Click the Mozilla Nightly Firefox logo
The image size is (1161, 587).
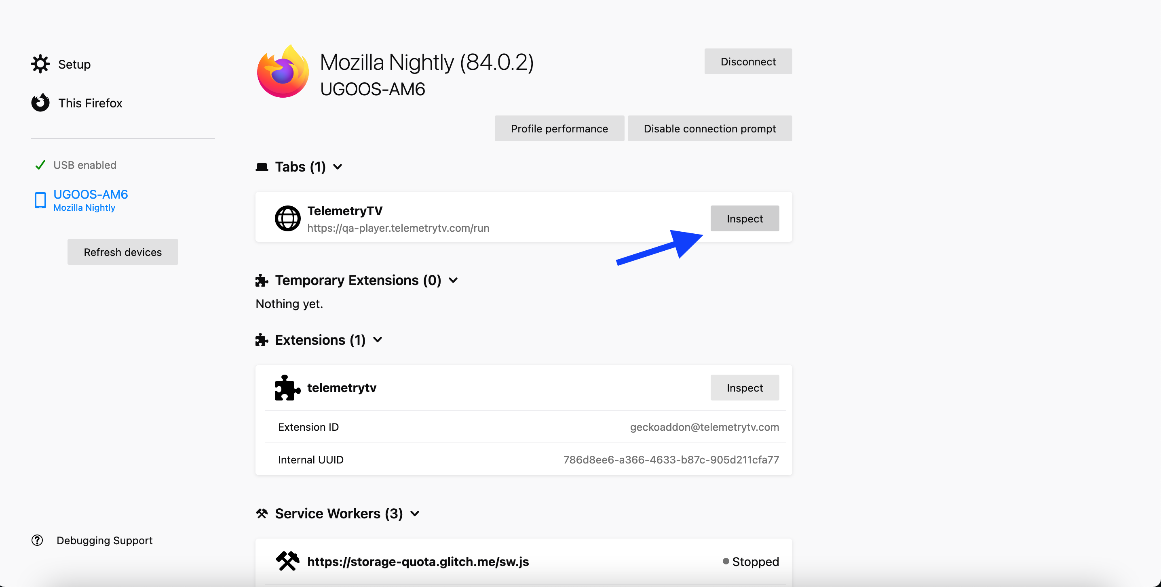pyautogui.click(x=283, y=72)
